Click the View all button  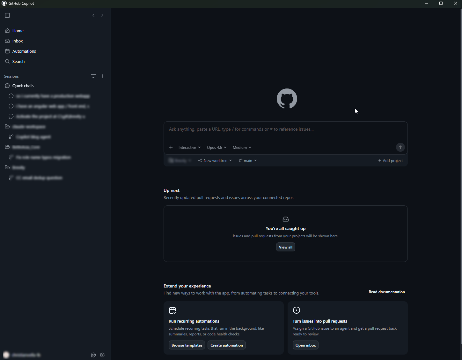286,247
